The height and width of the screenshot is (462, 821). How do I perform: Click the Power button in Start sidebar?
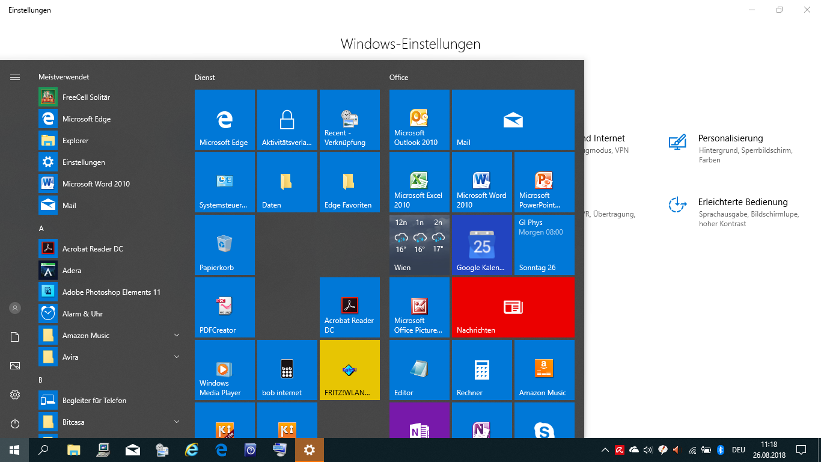pyautogui.click(x=15, y=423)
